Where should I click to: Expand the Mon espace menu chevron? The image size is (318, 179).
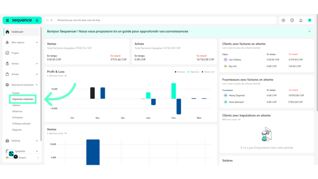(x=37, y=43)
